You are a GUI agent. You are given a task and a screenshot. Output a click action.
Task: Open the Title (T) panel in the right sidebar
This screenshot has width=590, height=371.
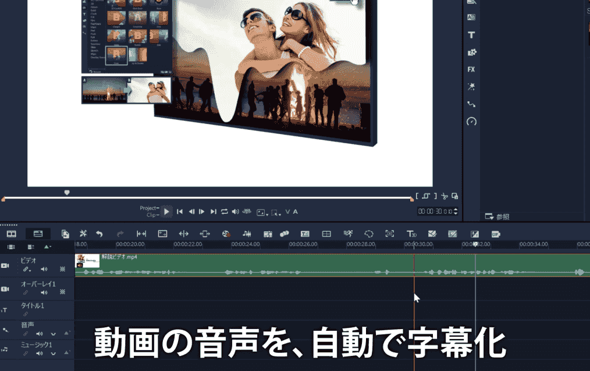pos(471,35)
